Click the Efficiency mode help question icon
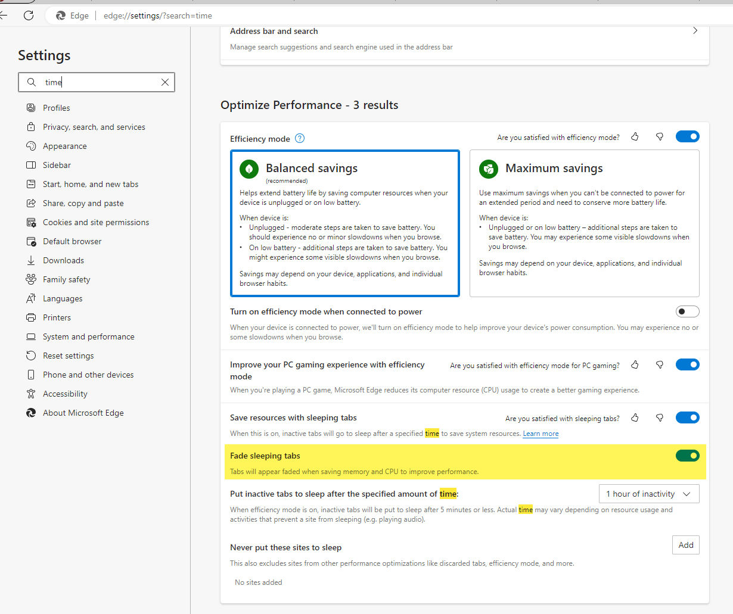This screenshot has width=733, height=614. coord(300,138)
